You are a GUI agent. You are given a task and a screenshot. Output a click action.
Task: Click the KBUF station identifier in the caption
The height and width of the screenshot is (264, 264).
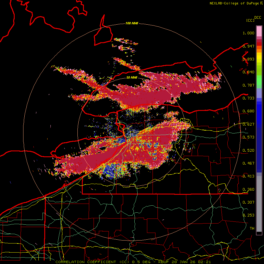pyautogui.click(x=163, y=262)
